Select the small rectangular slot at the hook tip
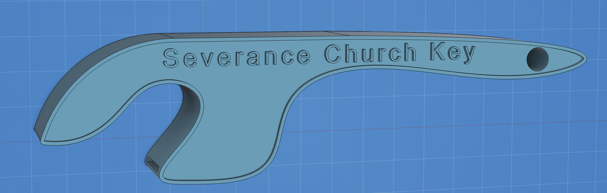The image size is (607, 193). (x=153, y=164)
